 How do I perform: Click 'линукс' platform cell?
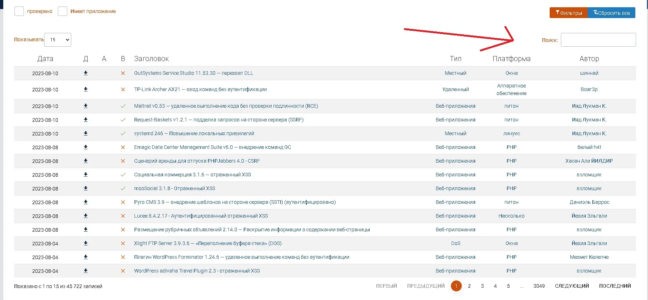[511, 133]
